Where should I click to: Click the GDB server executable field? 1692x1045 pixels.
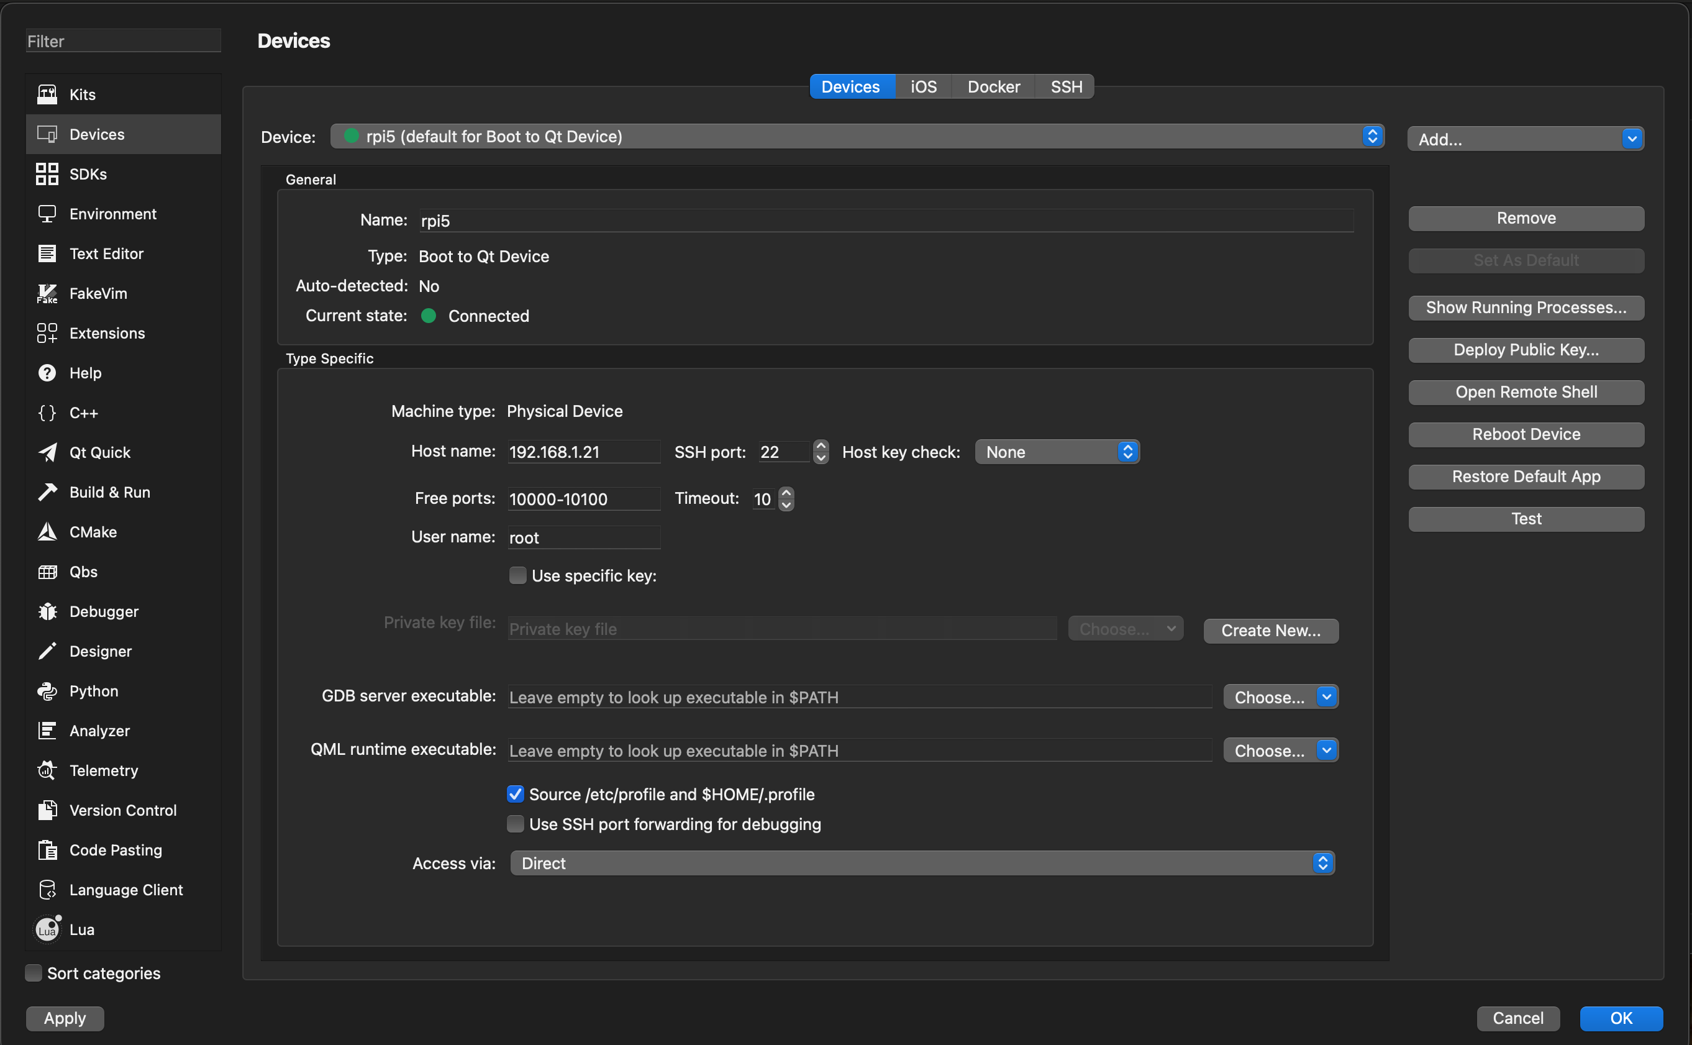point(860,696)
